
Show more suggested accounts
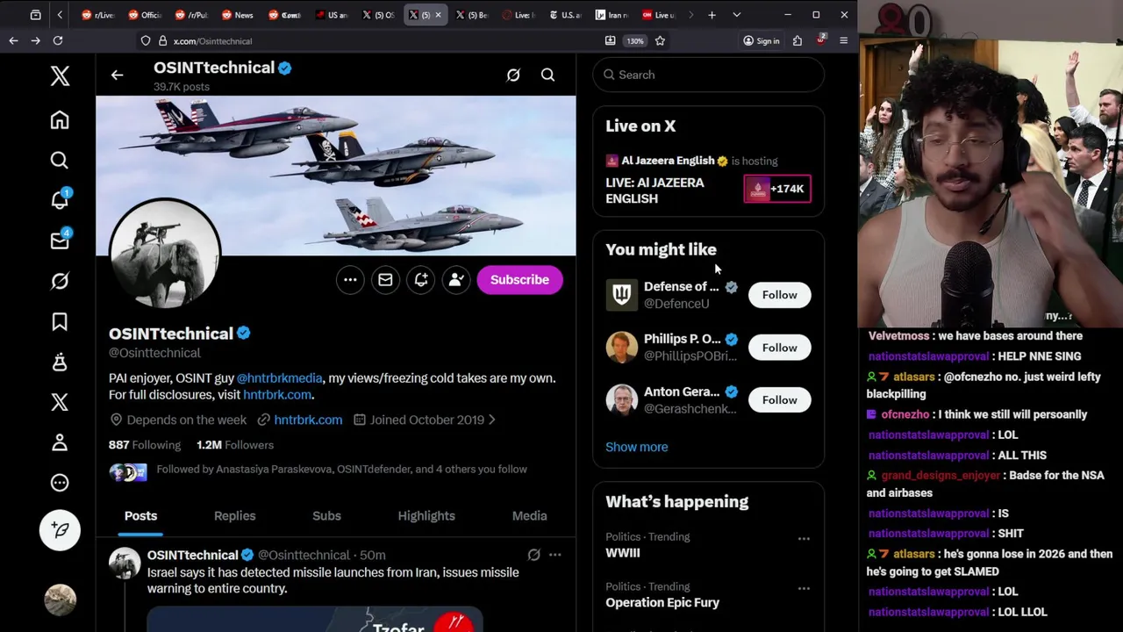(637, 447)
